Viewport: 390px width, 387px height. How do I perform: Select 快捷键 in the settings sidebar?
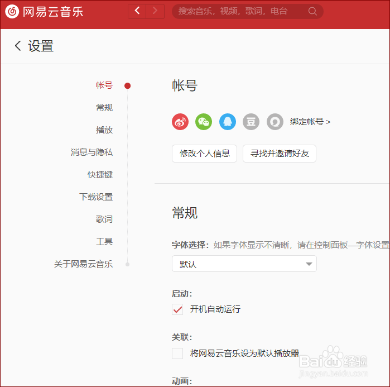click(100, 174)
